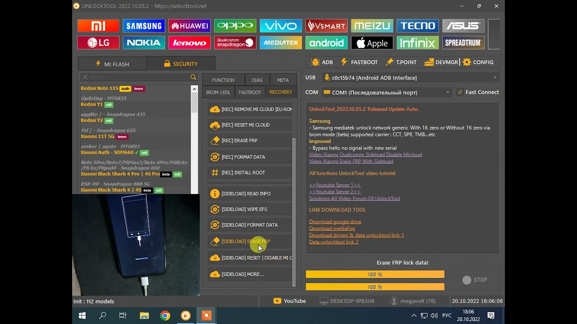Switch to the MI FLASH tab
Image resolution: width=577 pixels, height=324 pixels.
point(112,64)
